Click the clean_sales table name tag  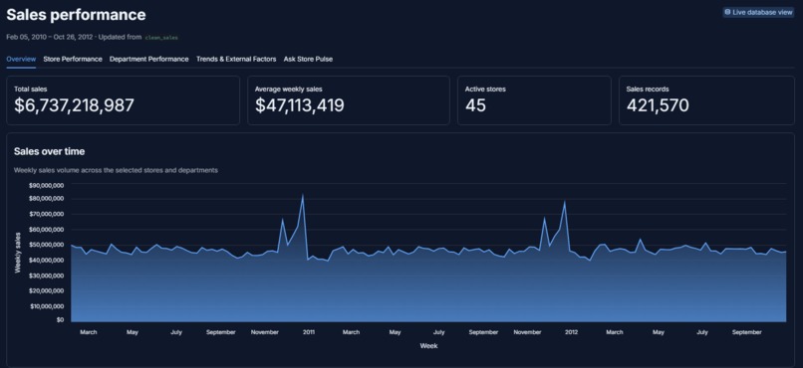(161, 38)
